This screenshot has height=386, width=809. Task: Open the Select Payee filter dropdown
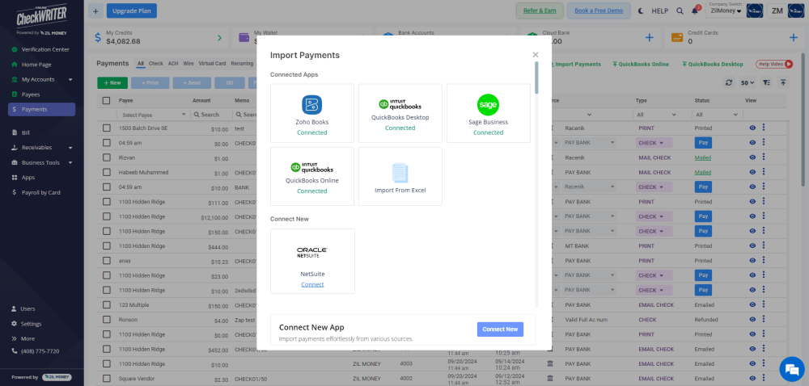click(153, 114)
